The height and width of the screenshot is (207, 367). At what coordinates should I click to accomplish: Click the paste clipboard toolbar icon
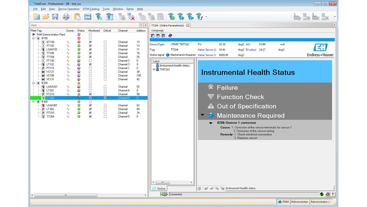(x=77, y=17)
